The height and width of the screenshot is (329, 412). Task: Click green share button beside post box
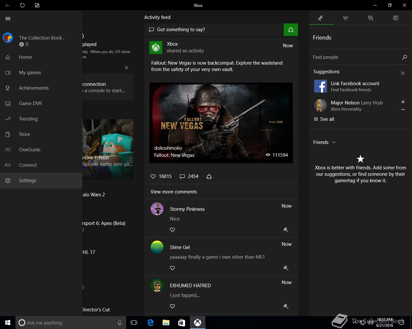pyautogui.click(x=291, y=30)
